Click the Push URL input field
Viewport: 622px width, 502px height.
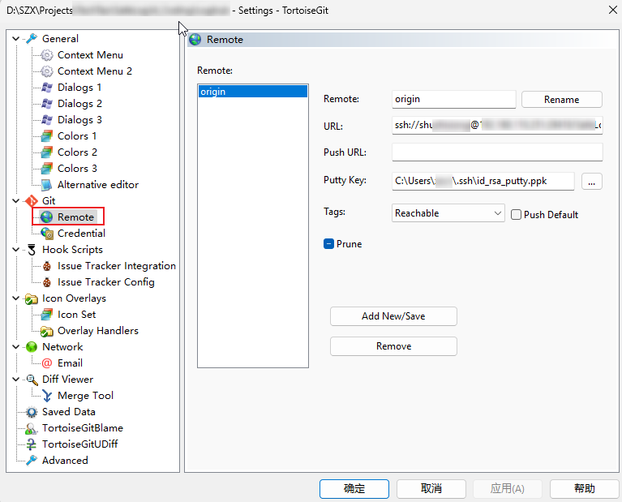(x=497, y=152)
